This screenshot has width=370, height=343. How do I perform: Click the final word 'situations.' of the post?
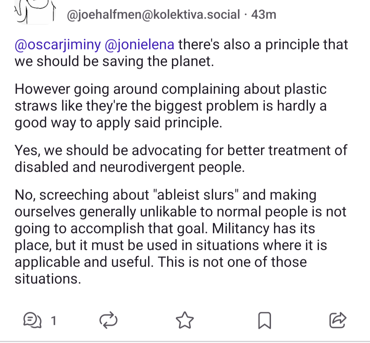[48, 279]
